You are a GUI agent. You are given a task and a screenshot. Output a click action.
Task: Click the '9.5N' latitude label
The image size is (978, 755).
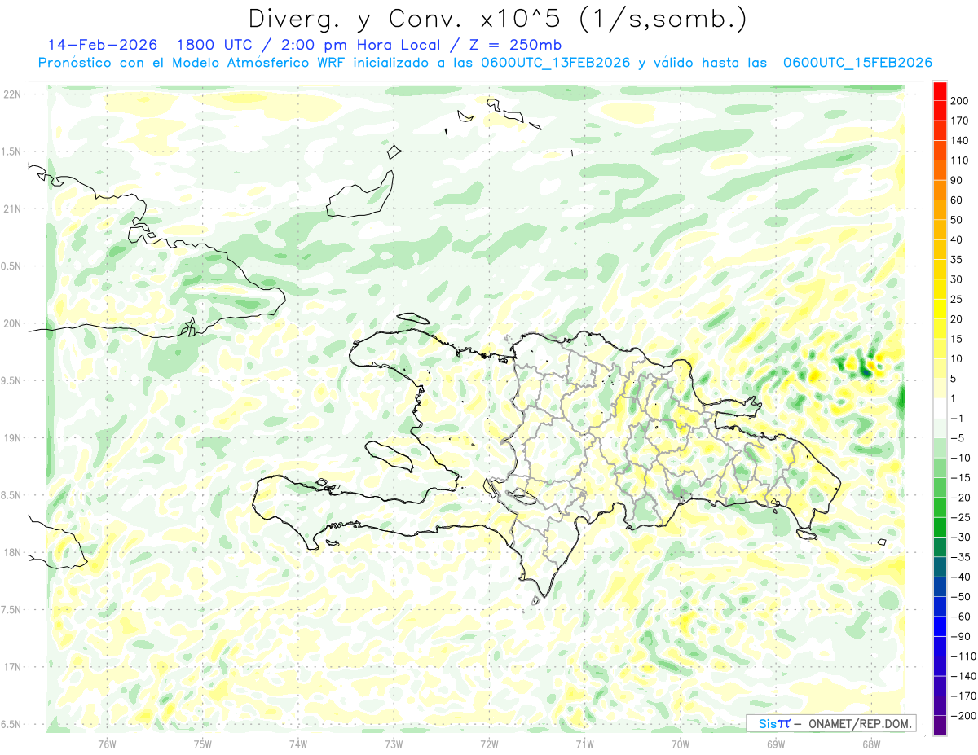coord(11,380)
